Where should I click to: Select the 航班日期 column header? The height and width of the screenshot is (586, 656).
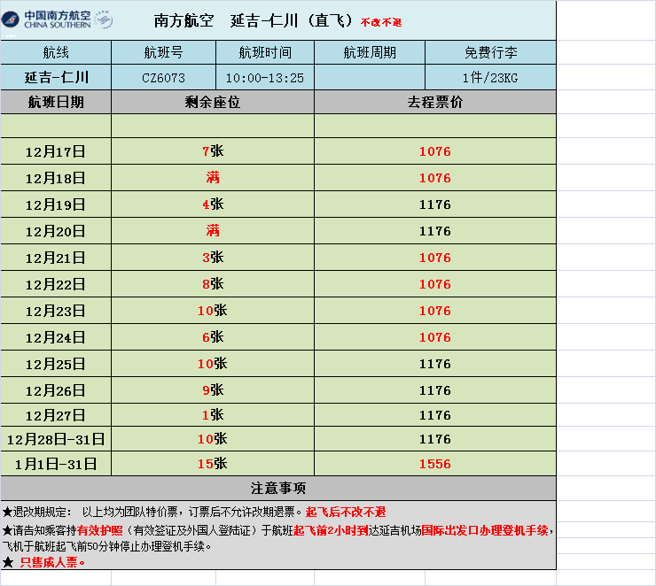(56, 102)
